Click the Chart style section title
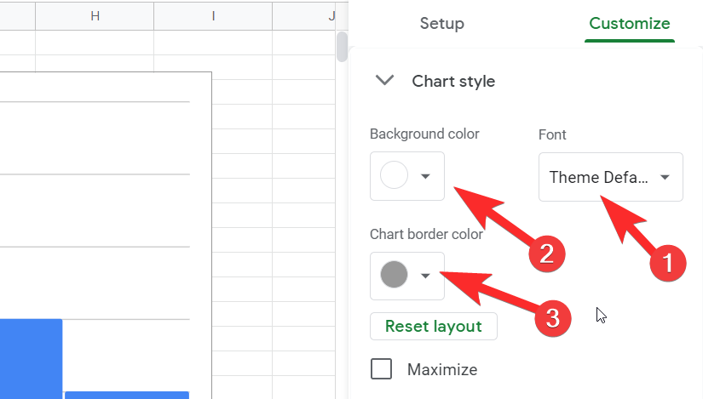 pos(453,82)
